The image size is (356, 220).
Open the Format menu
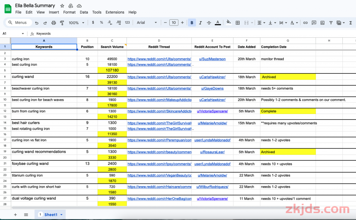pyautogui.click(x=69, y=12)
